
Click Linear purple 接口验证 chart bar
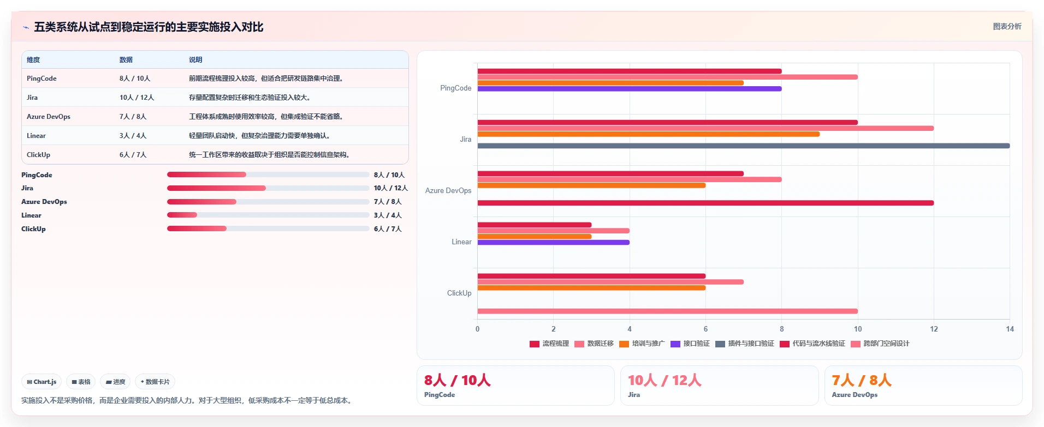(x=554, y=242)
